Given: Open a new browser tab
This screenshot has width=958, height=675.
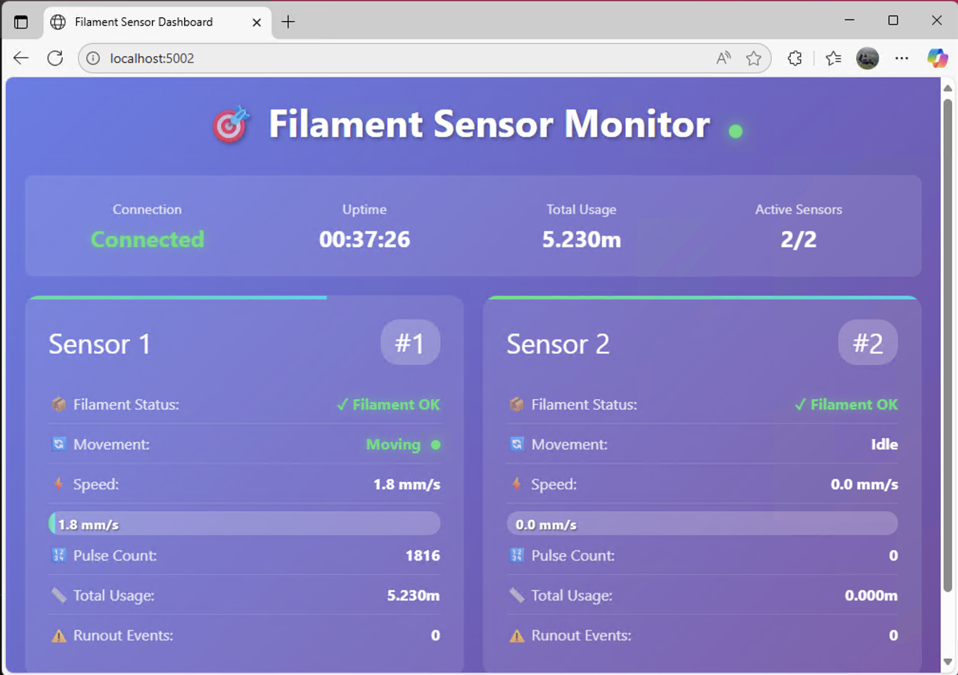Looking at the screenshot, I should [288, 22].
